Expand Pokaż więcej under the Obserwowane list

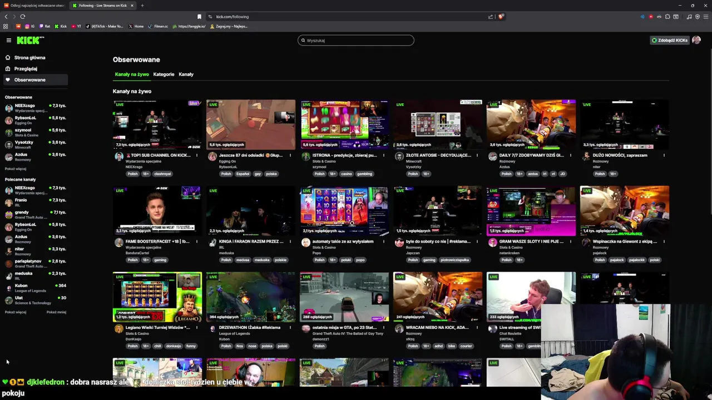[16, 169]
